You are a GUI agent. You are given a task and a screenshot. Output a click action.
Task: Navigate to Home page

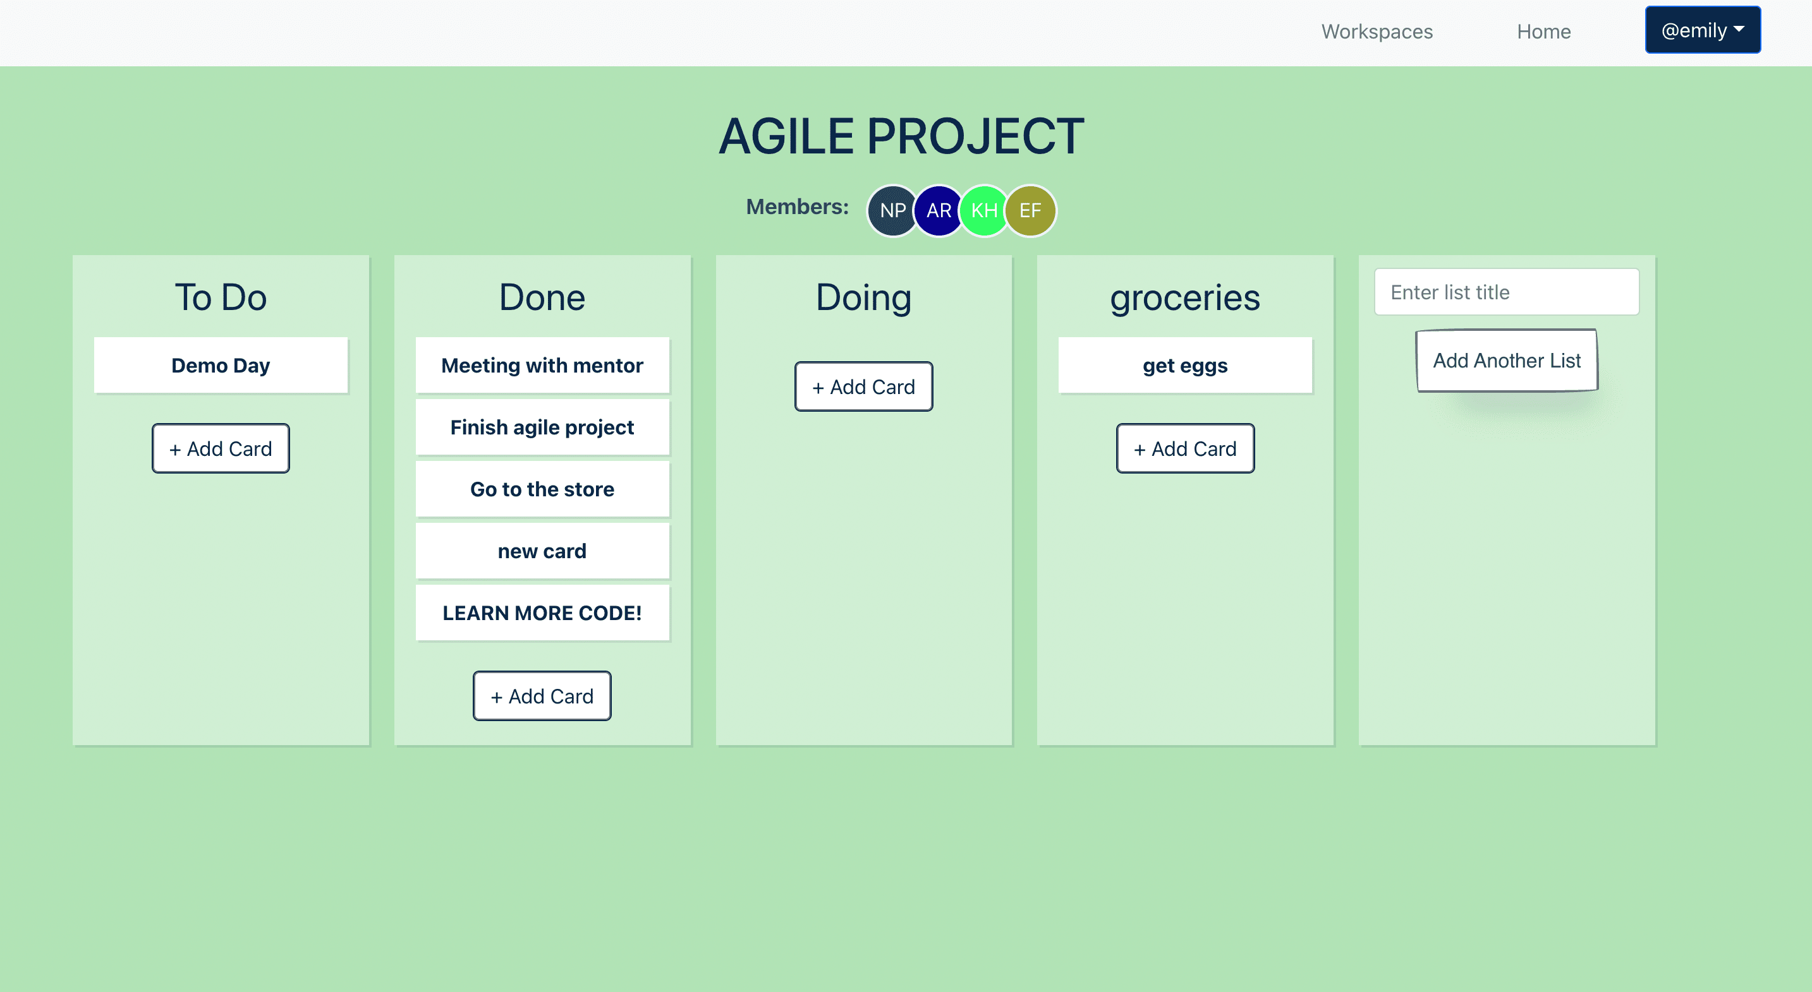[1543, 32]
